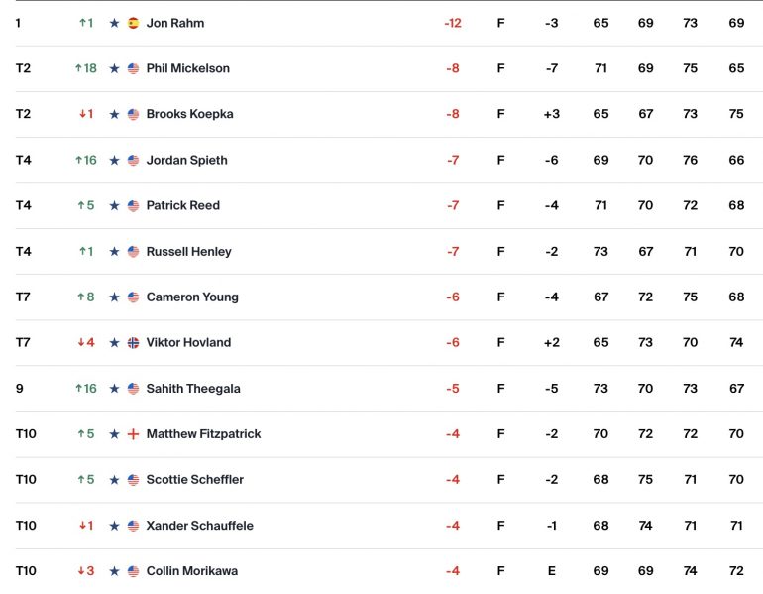Click Sahith Theegala's position number 9
763x594 pixels.
click(x=20, y=389)
